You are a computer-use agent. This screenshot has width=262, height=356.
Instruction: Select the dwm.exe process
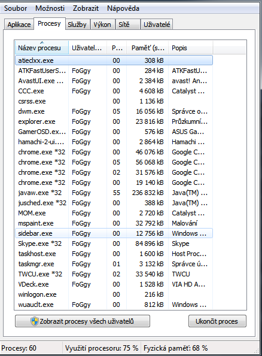114,111
